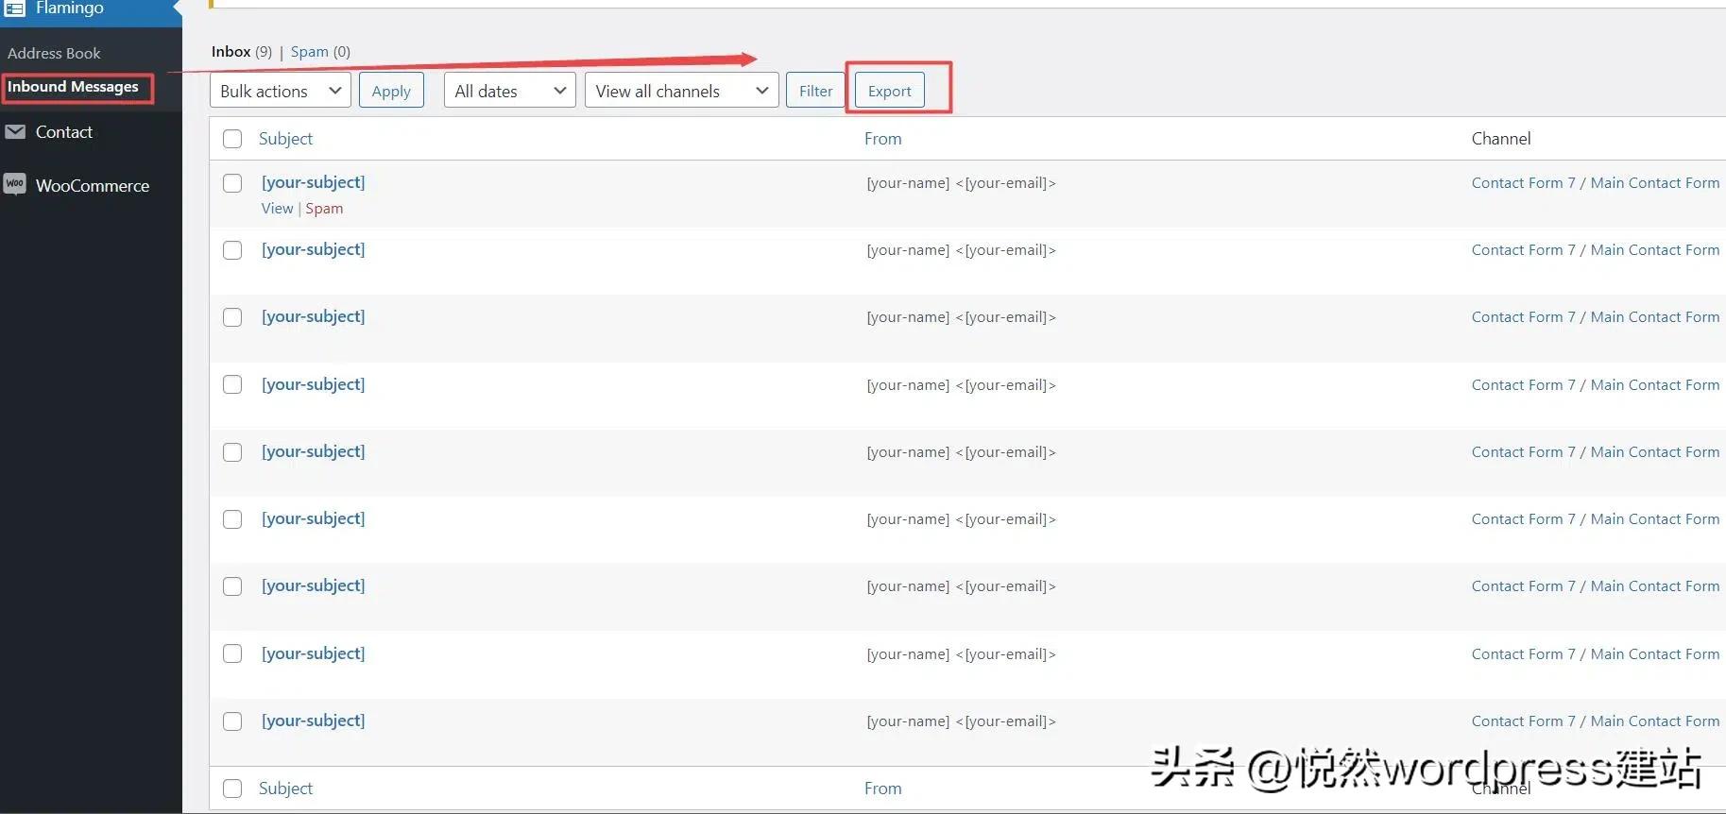Select Inbound Messages in sidebar
The image size is (1726, 814).
[x=73, y=87]
